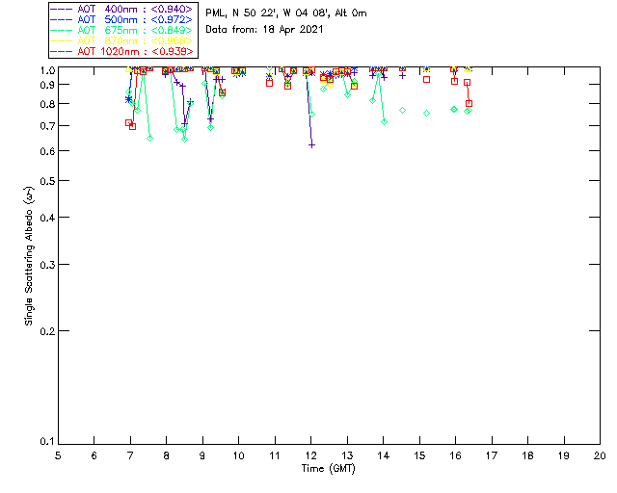Image resolution: width=617 pixels, height=493 pixels.
Task: Click the time-axis tick label 5
Action: point(58,455)
